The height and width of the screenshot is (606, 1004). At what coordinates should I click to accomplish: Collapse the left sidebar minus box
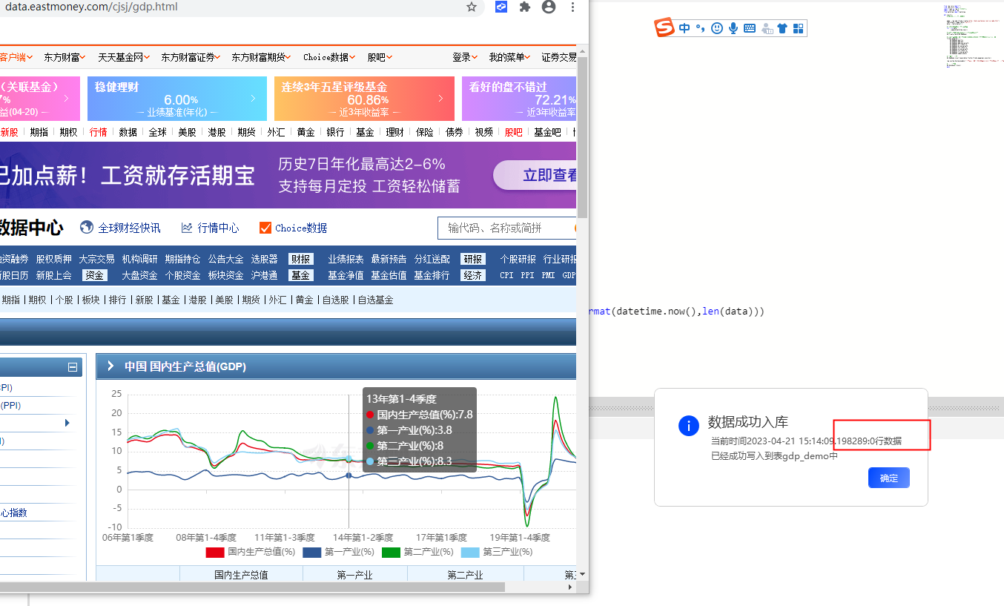pos(73,367)
